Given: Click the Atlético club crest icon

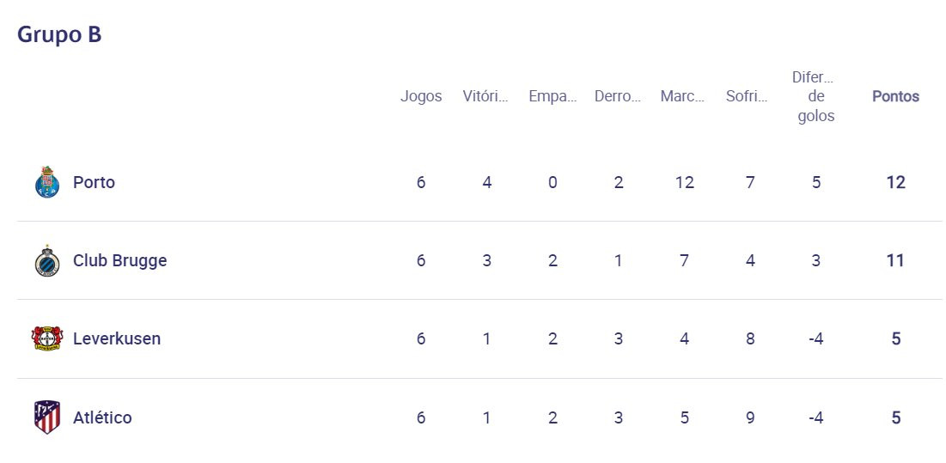Looking at the screenshot, I should [46, 417].
